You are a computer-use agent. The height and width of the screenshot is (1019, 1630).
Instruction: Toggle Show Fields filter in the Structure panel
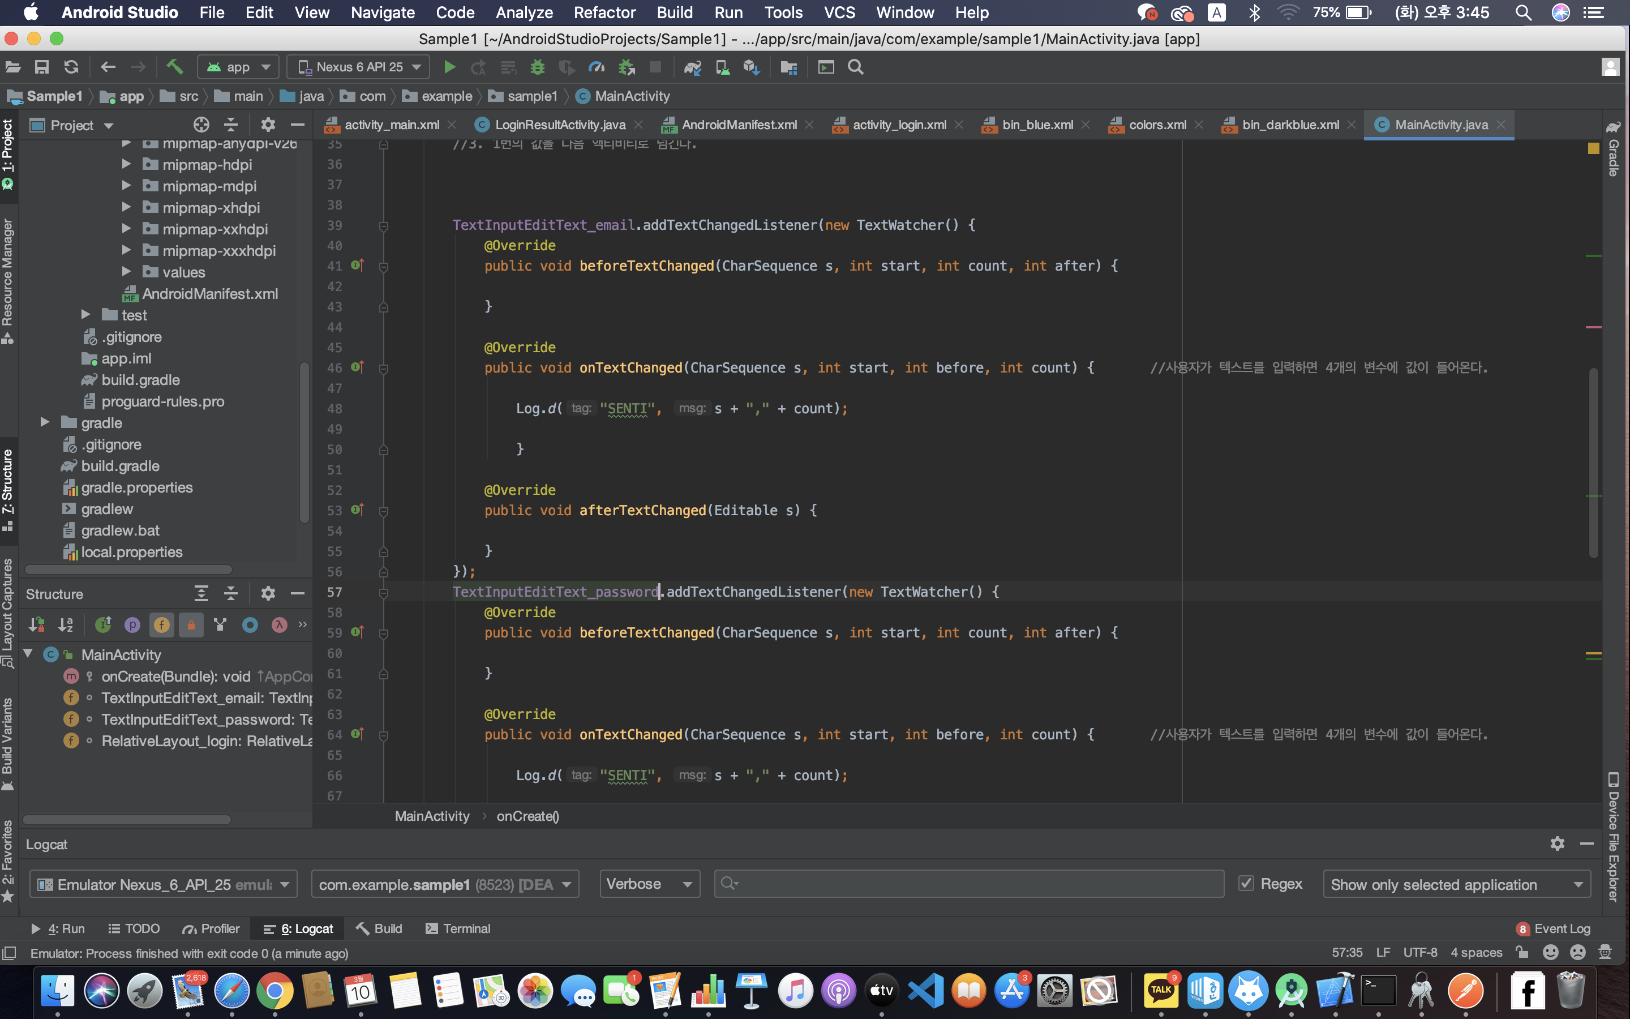[x=162, y=625]
